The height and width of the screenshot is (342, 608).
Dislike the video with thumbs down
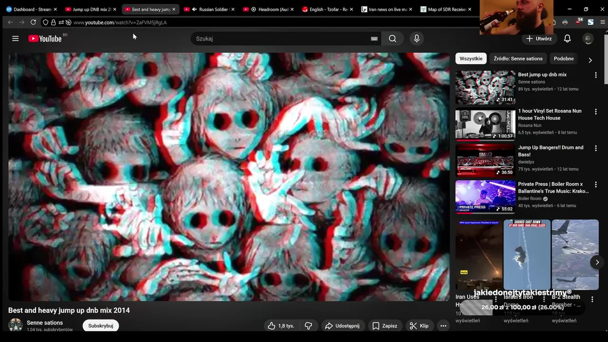coord(309,326)
